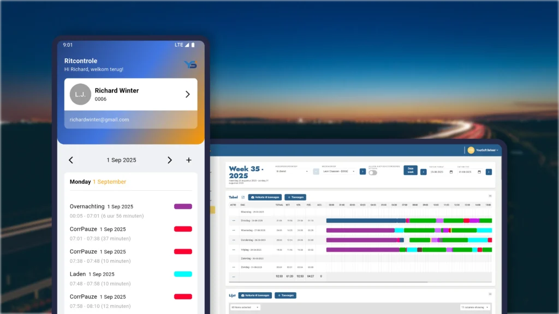Image resolution: width=559 pixels, height=314 pixels.
Task: Click the L.J. avatar circle
Action: click(x=80, y=94)
